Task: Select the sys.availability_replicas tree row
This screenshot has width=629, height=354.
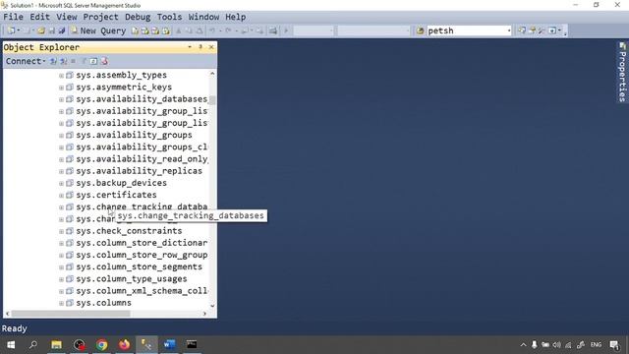Action: (139, 171)
